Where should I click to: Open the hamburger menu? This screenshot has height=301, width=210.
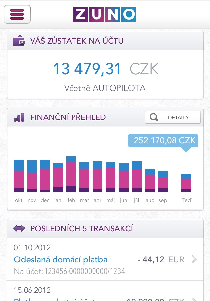[17, 14]
